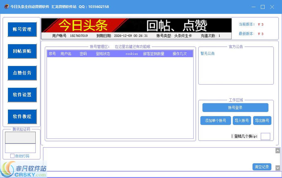Click the 暂无公告 announcement text
The image size is (282, 178).
pyautogui.click(x=207, y=53)
